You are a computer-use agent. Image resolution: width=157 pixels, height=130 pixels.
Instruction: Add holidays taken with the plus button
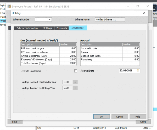click(x=75, y=88)
